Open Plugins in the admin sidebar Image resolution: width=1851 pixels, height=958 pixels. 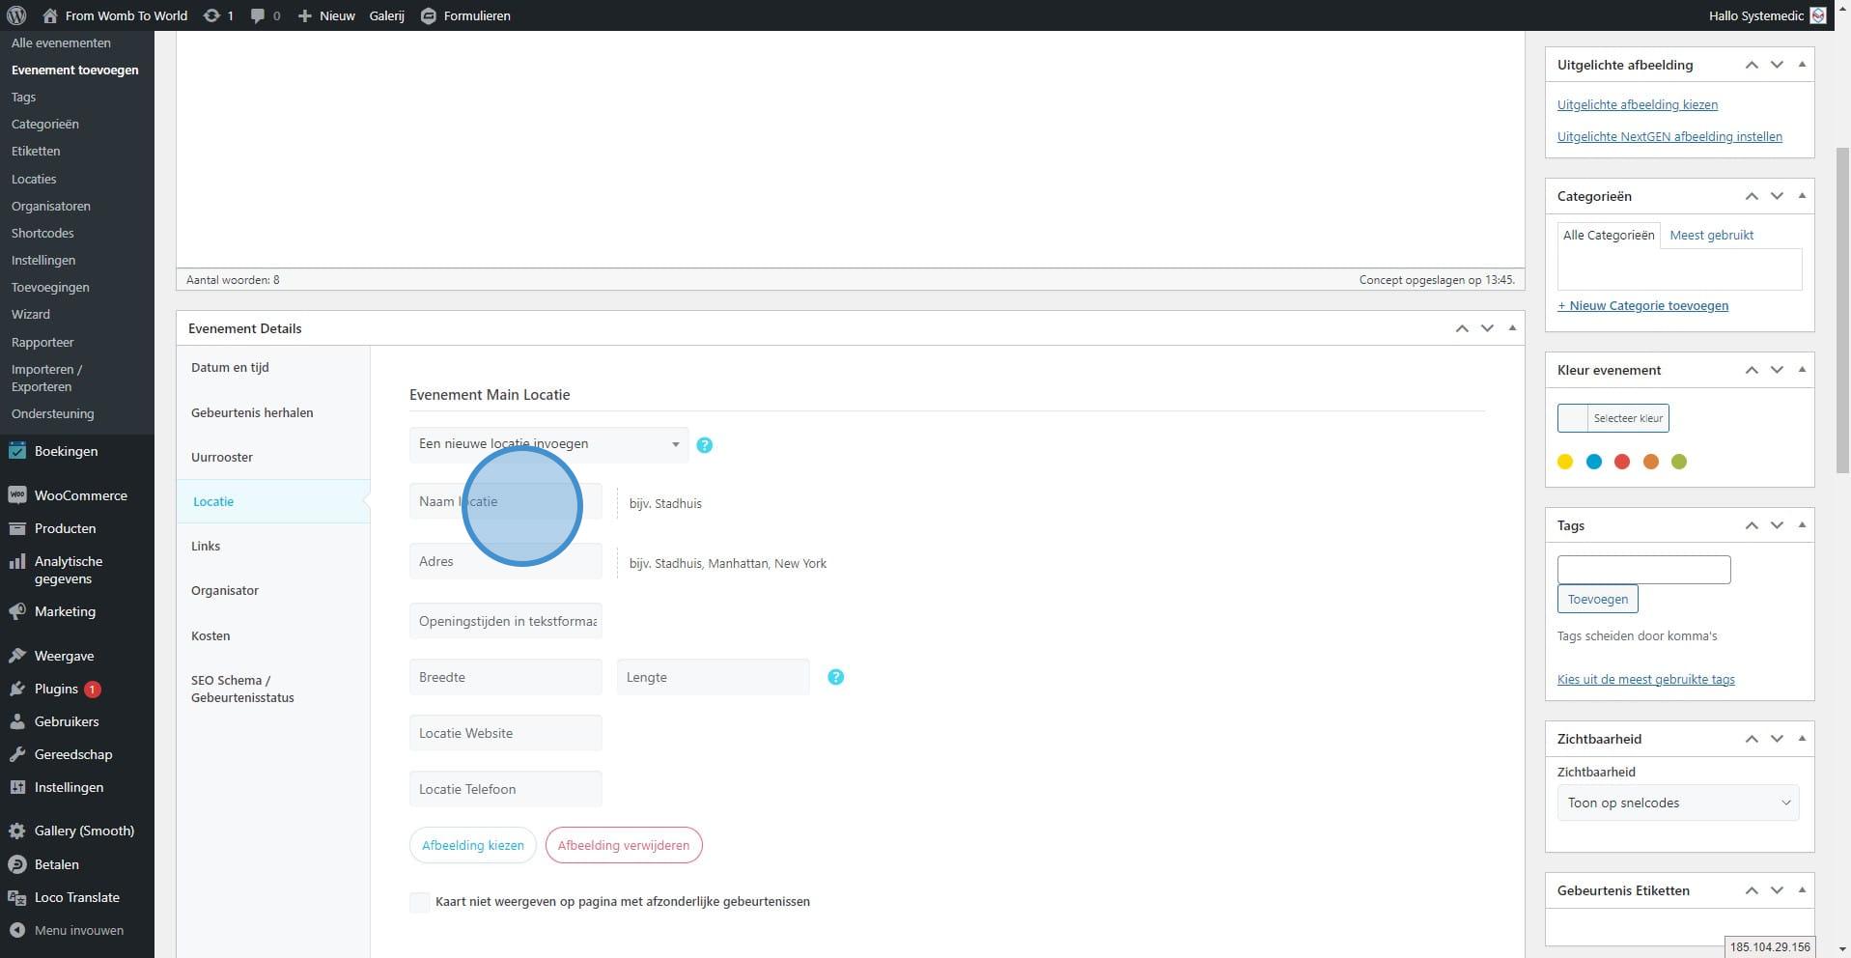pos(56,689)
